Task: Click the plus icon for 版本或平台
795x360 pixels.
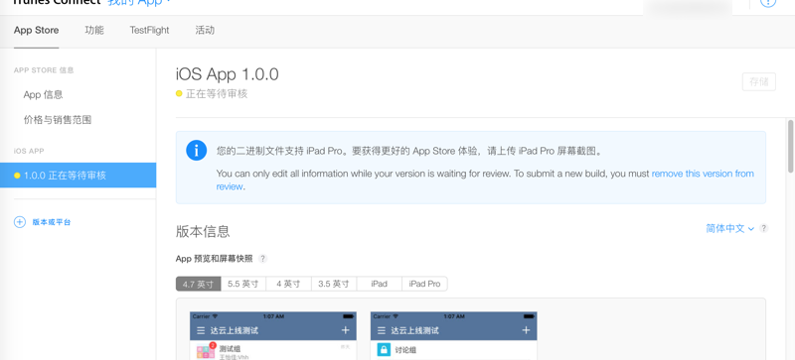Action: pyautogui.click(x=19, y=222)
